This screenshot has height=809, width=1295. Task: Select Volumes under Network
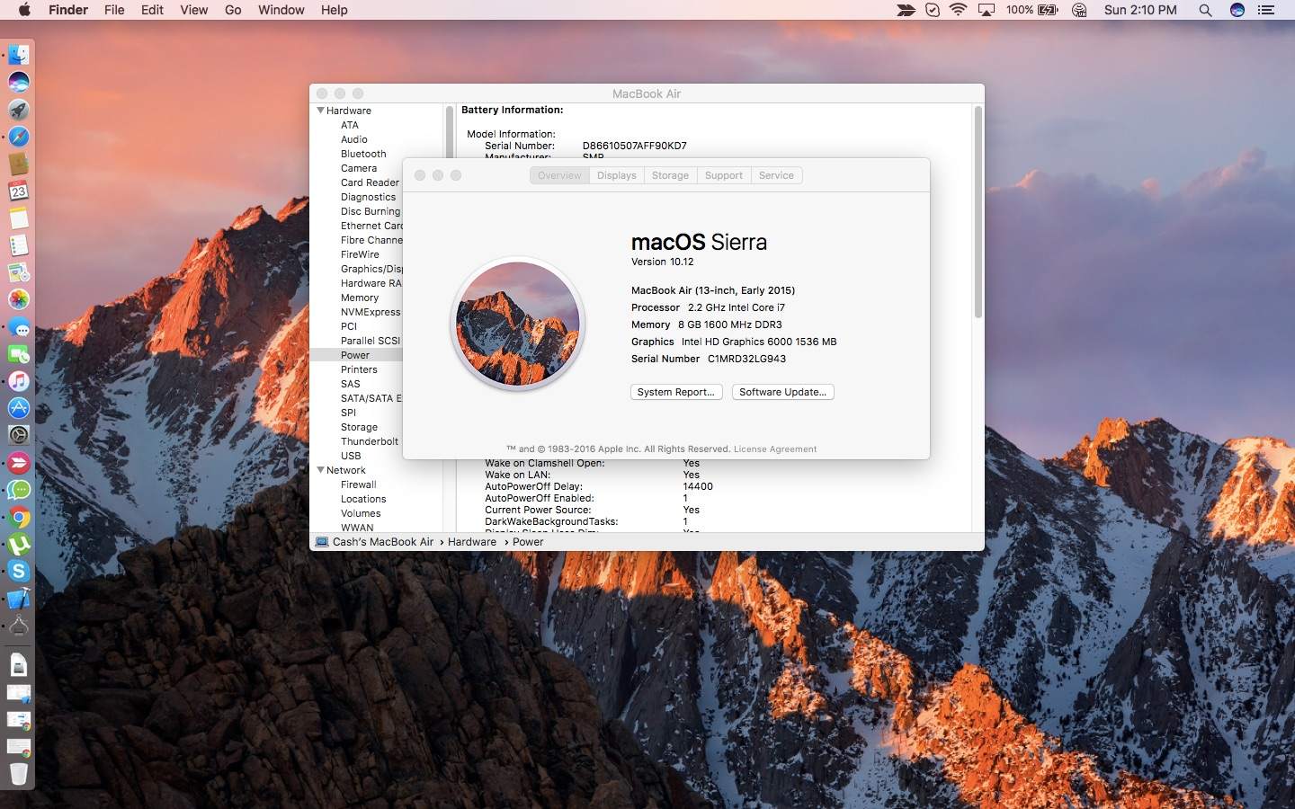click(361, 513)
